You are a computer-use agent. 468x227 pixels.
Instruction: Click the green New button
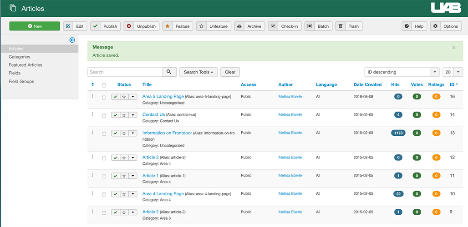coord(35,26)
